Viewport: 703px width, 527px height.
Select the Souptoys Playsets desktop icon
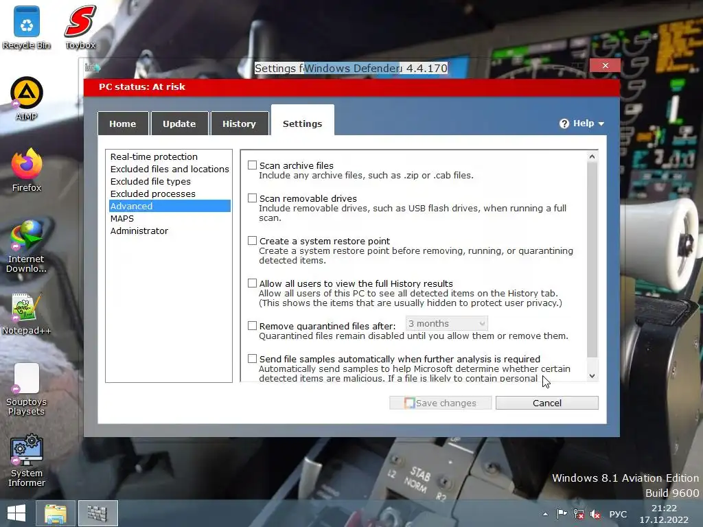click(x=27, y=389)
